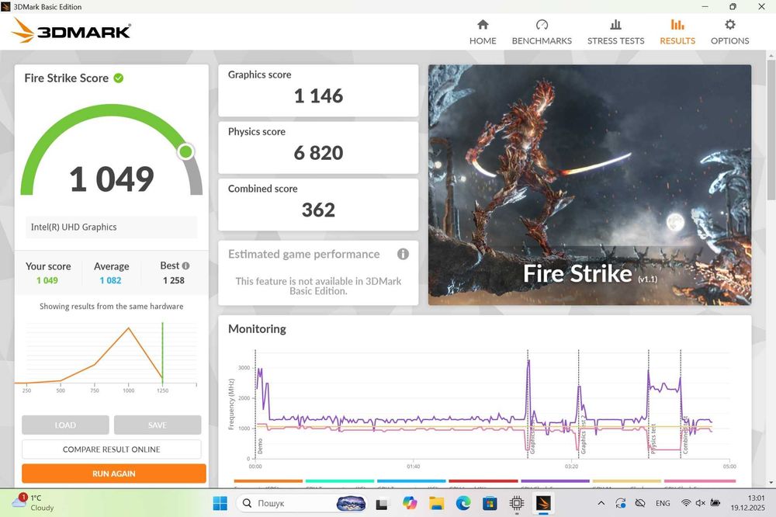
Task: Open the Options section
Action: pyautogui.click(x=729, y=32)
